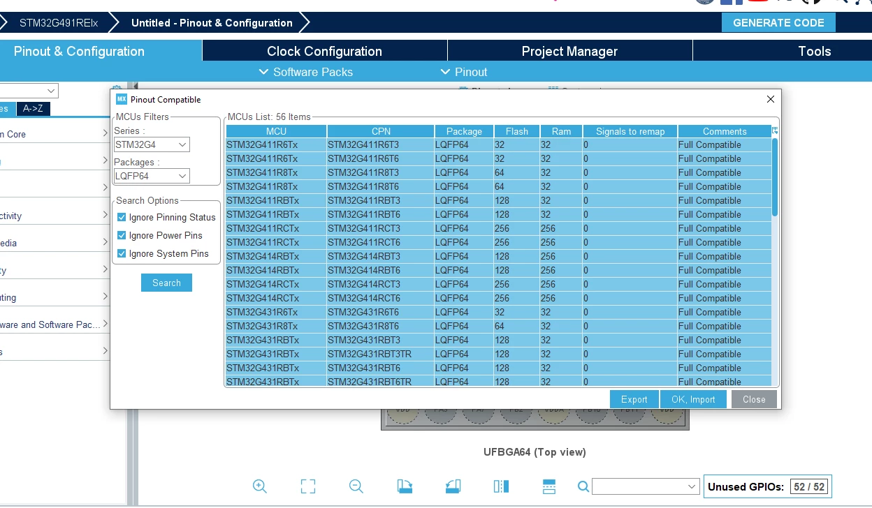
Task: Zoom in on the pinout view
Action: [260, 486]
